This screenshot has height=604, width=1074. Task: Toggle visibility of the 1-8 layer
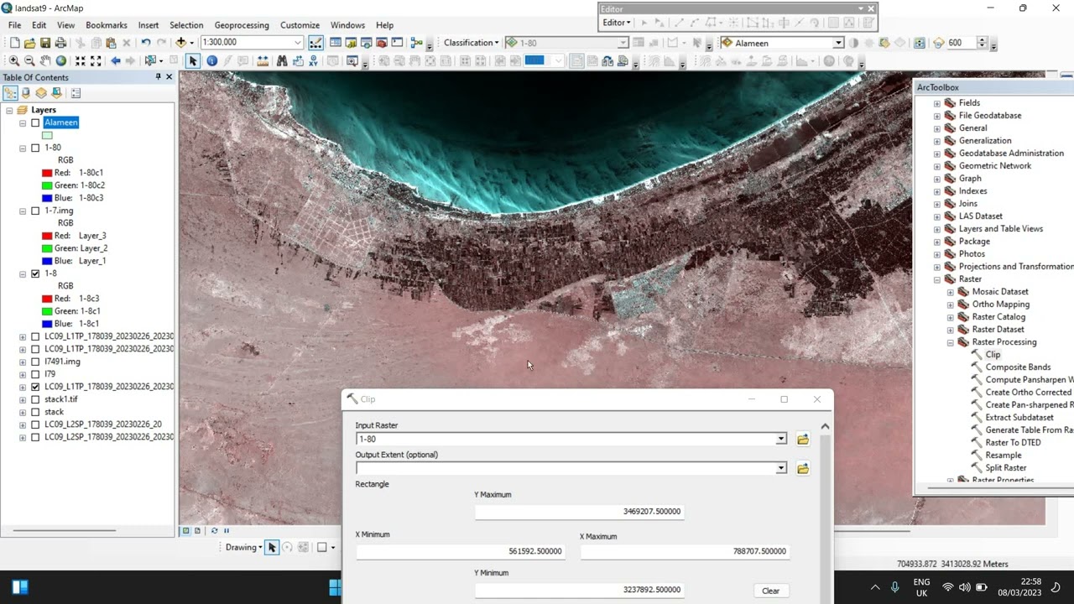pyautogui.click(x=35, y=273)
